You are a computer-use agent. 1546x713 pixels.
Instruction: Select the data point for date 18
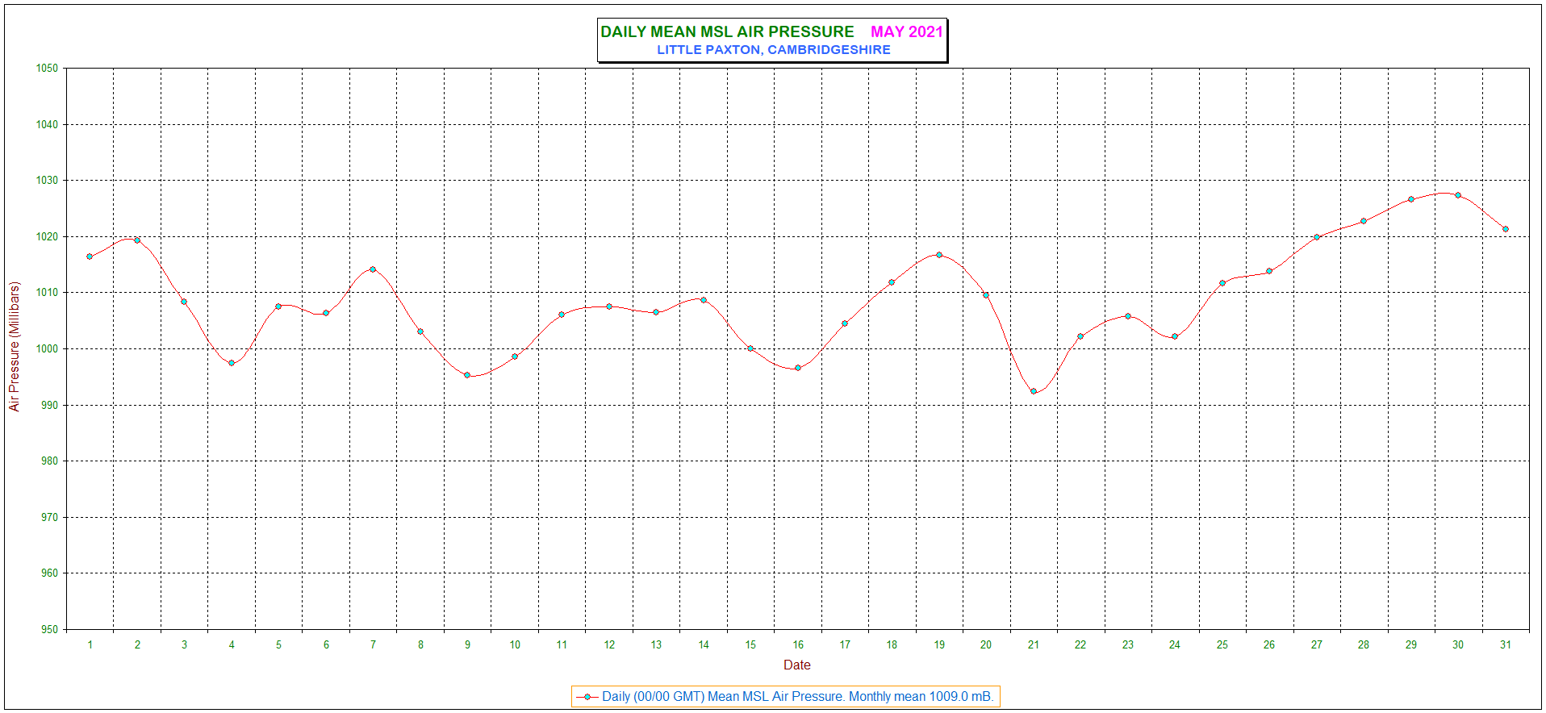pos(892,282)
